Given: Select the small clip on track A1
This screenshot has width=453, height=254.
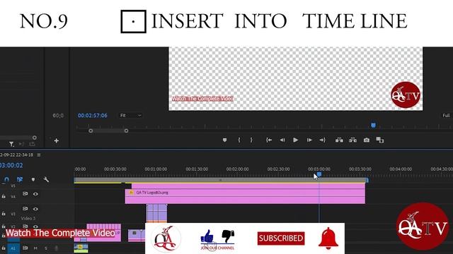Looking at the screenshot, I should [81, 248].
